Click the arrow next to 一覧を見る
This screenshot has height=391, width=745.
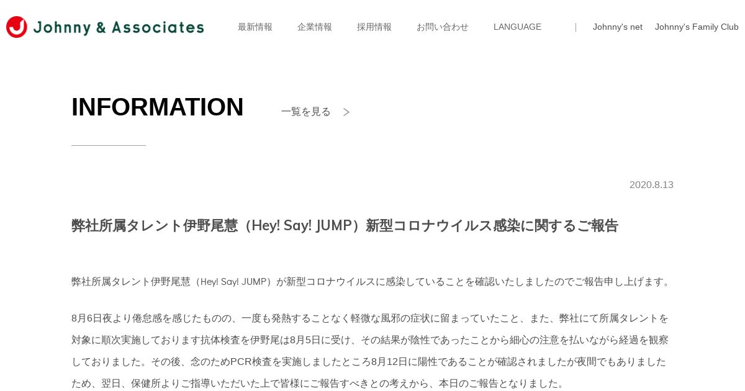[346, 112]
